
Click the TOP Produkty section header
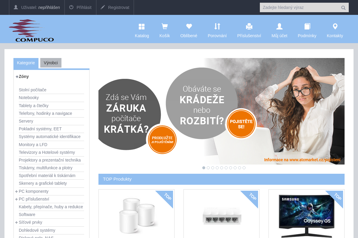221,179
